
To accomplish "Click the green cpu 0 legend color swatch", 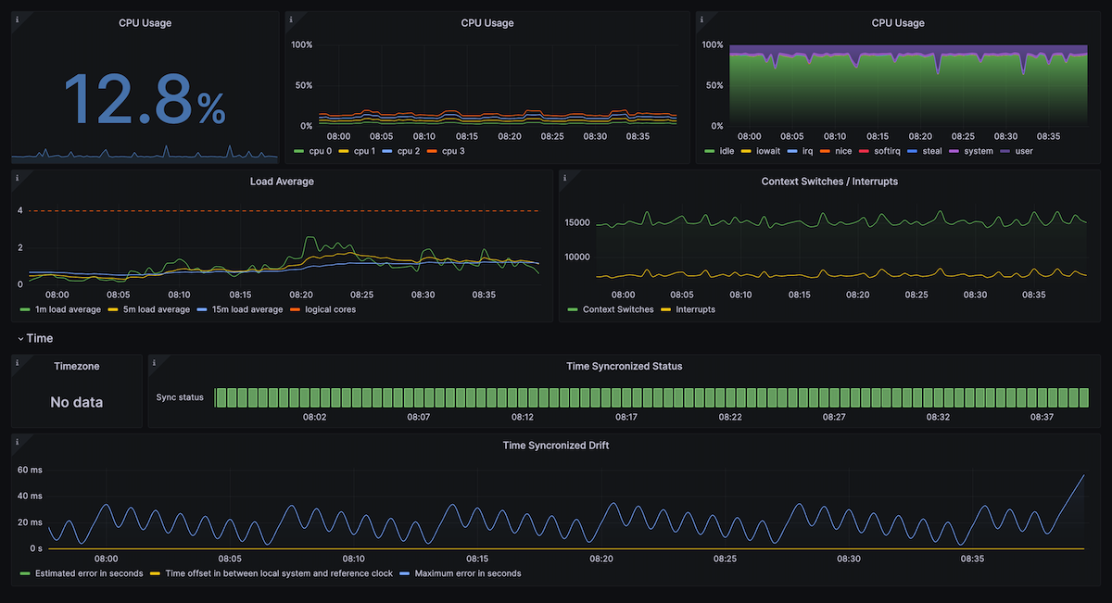I will [299, 151].
